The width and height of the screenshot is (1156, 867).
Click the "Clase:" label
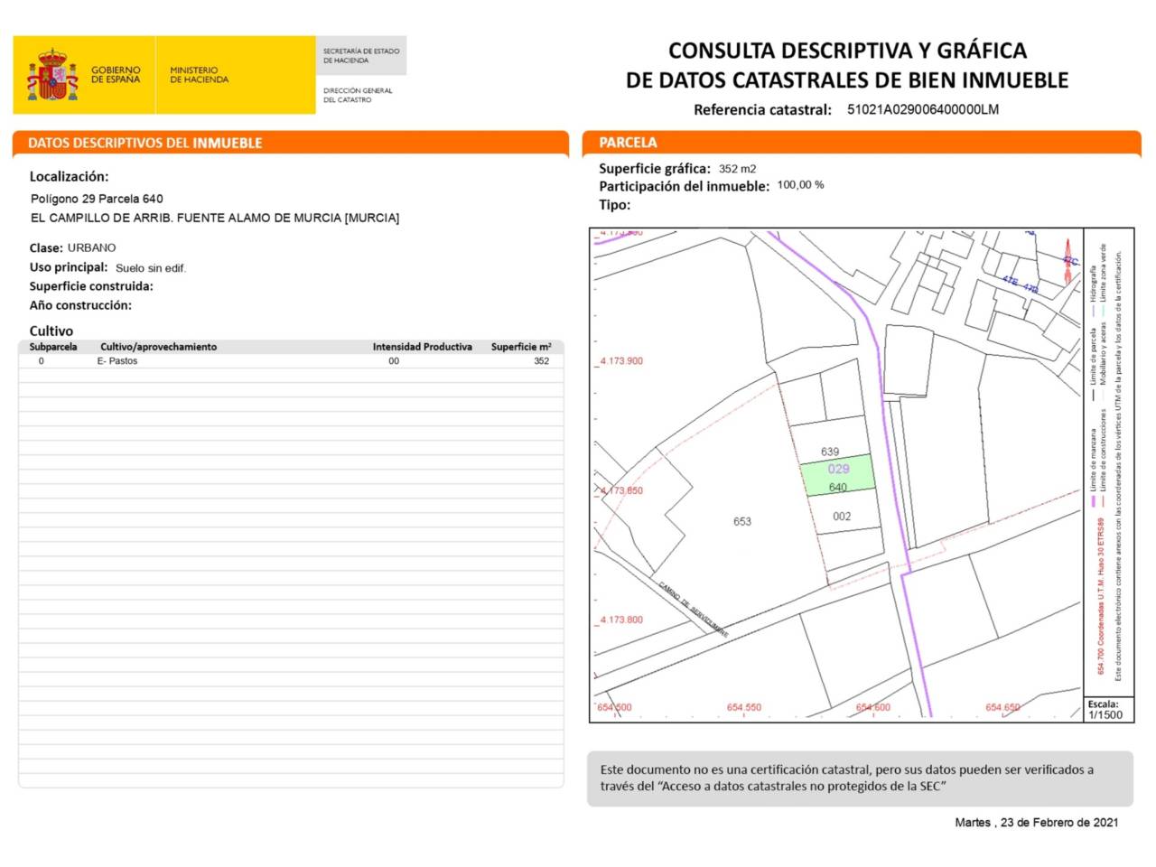46,247
